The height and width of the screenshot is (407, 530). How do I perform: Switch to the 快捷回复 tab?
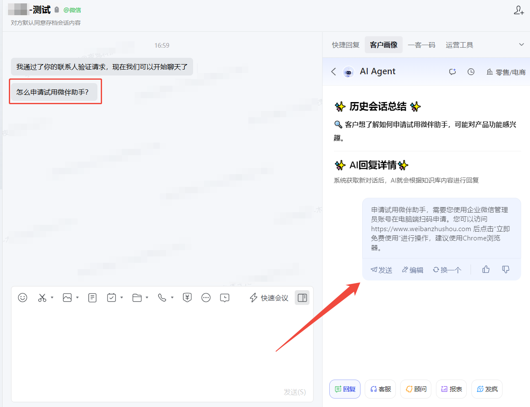pyautogui.click(x=345, y=45)
